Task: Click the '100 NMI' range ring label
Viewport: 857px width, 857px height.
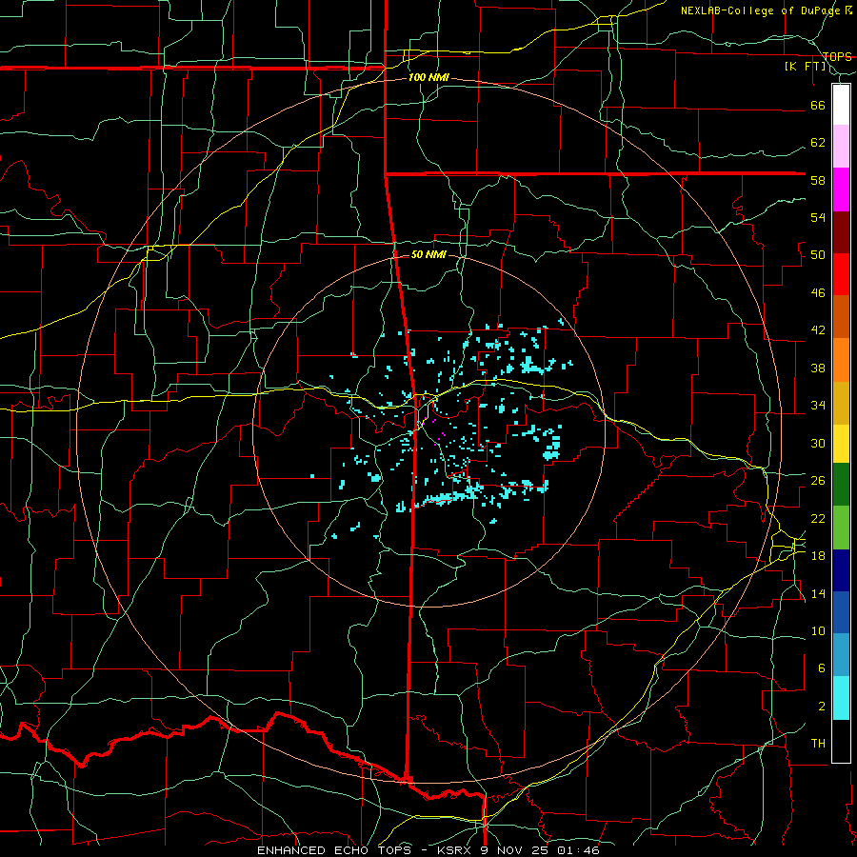Action: click(428, 78)
